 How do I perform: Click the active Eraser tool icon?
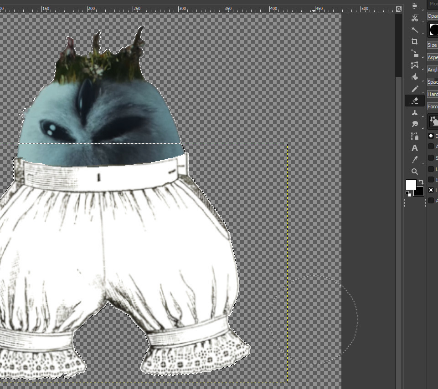click(x=415, y=101)
